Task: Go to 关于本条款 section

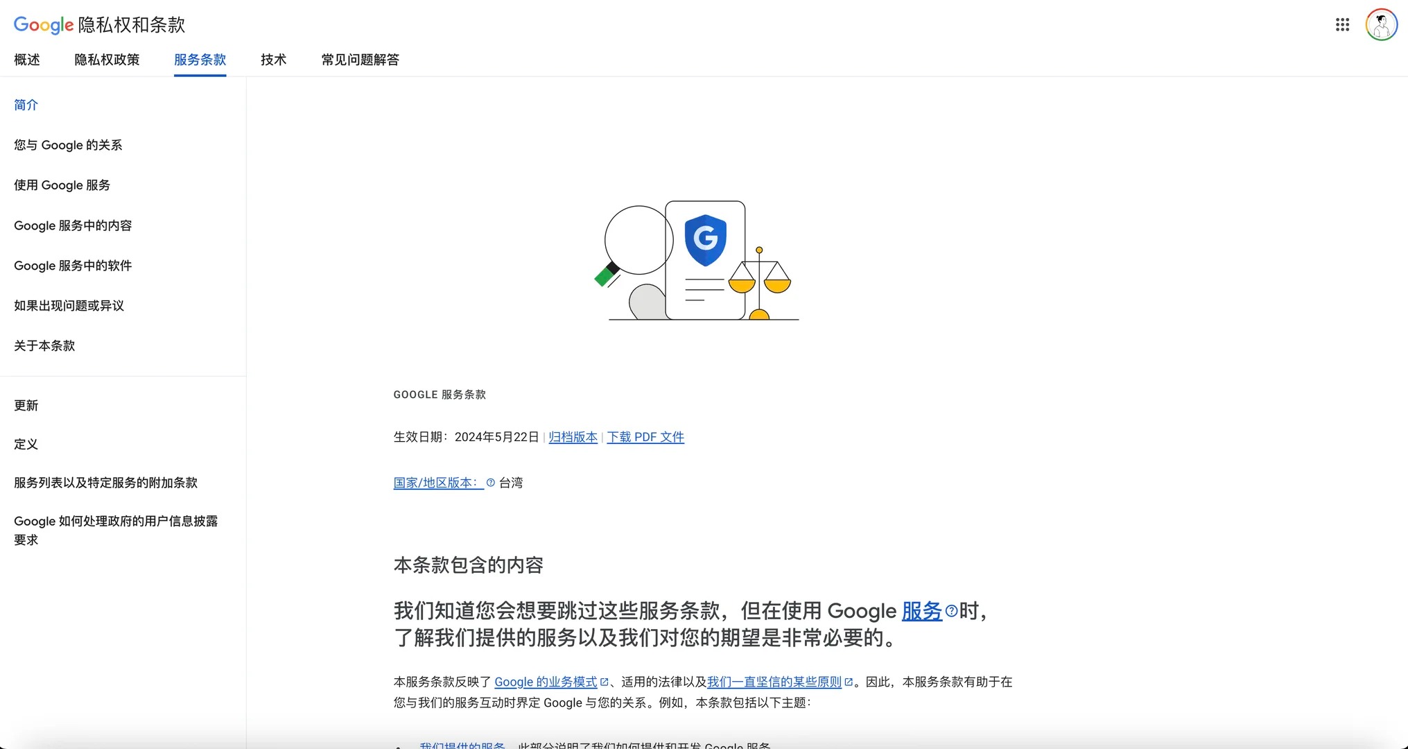Action: 44,345
